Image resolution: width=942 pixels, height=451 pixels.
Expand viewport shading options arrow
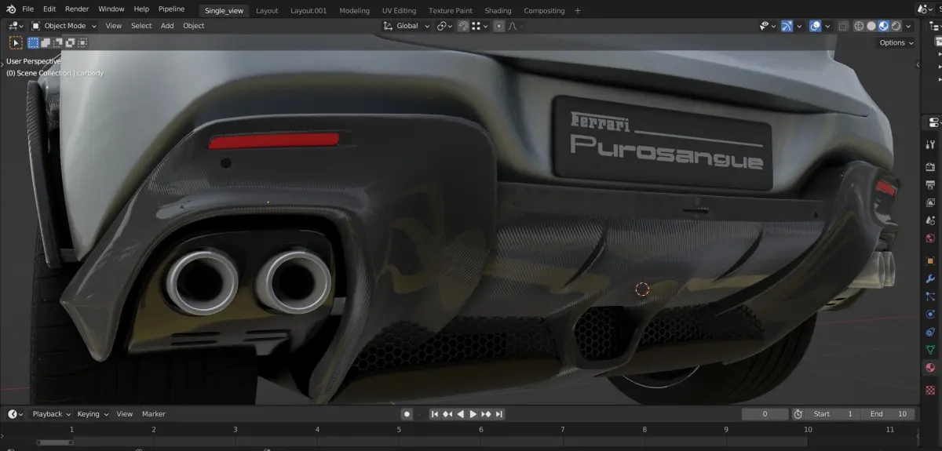(x=908, y=26)
